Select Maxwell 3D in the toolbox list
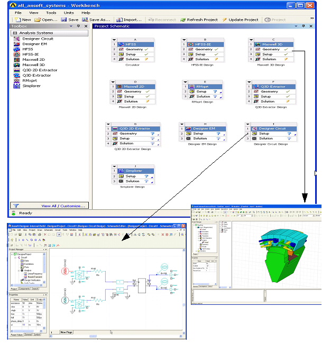 click(x=33, y=64)
